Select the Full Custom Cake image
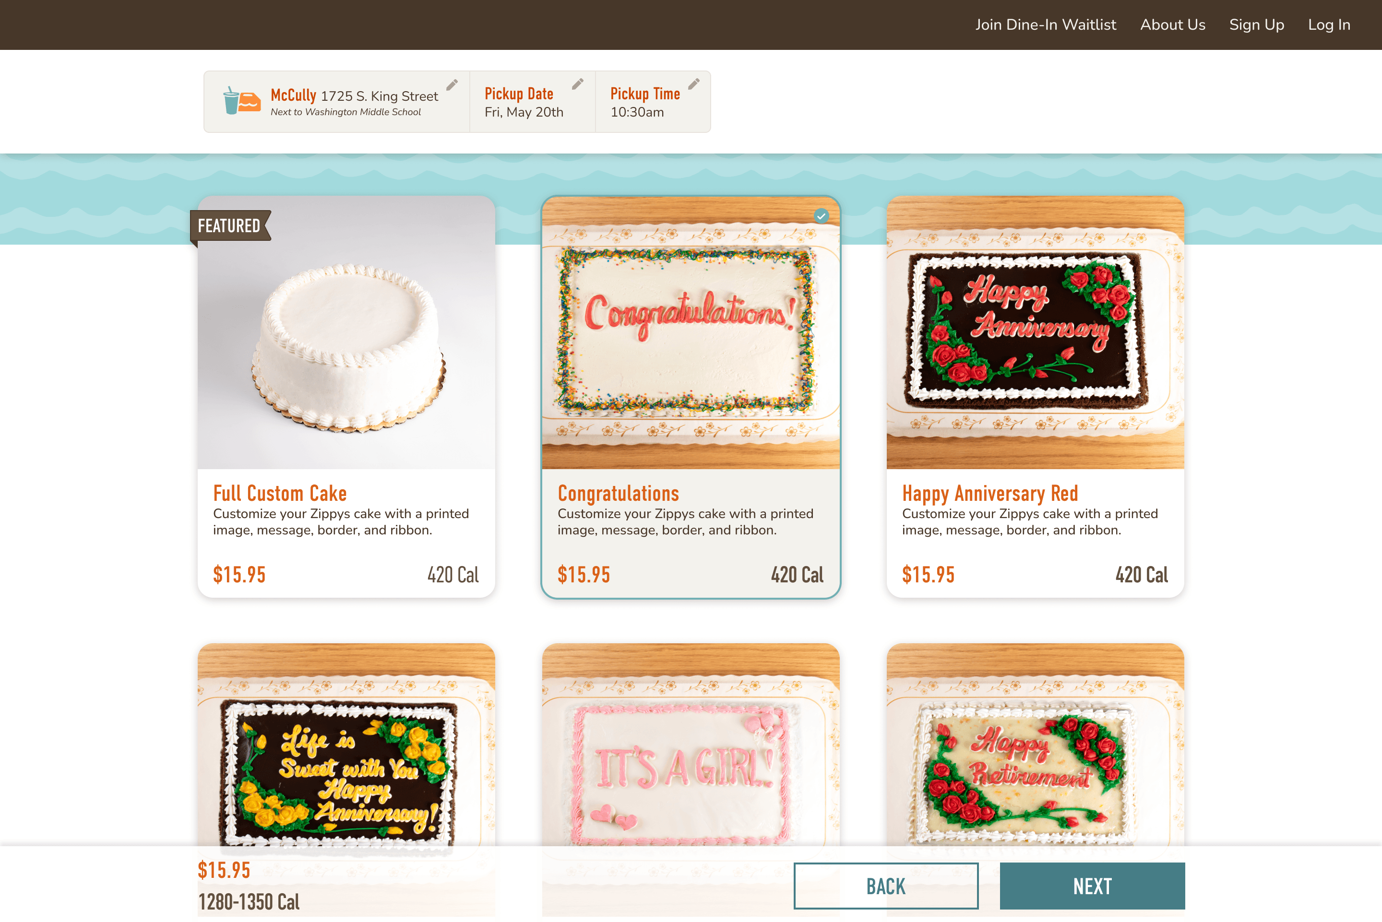Image resolution: width=1382 pixels, height=922 pixels. [346, 333]
